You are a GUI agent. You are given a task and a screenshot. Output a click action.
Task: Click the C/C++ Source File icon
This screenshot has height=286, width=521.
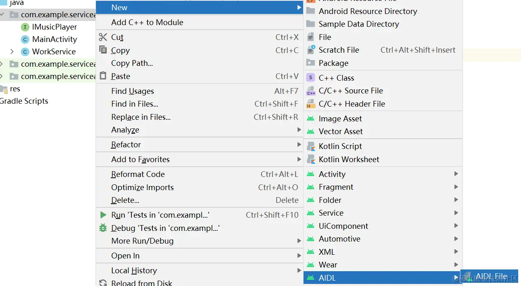click(311, 91)
